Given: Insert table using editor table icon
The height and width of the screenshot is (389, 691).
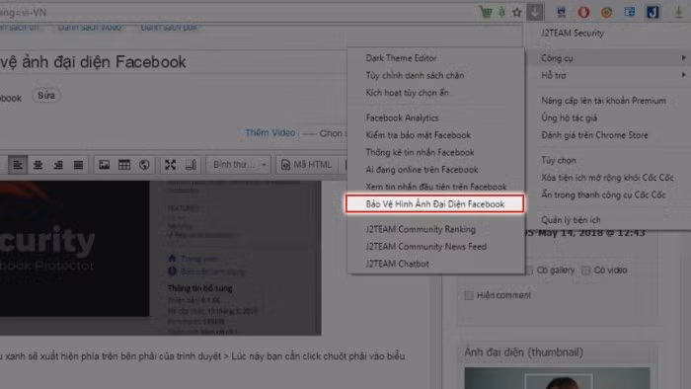Looking at the screenshot, I should tap(124, 165).
